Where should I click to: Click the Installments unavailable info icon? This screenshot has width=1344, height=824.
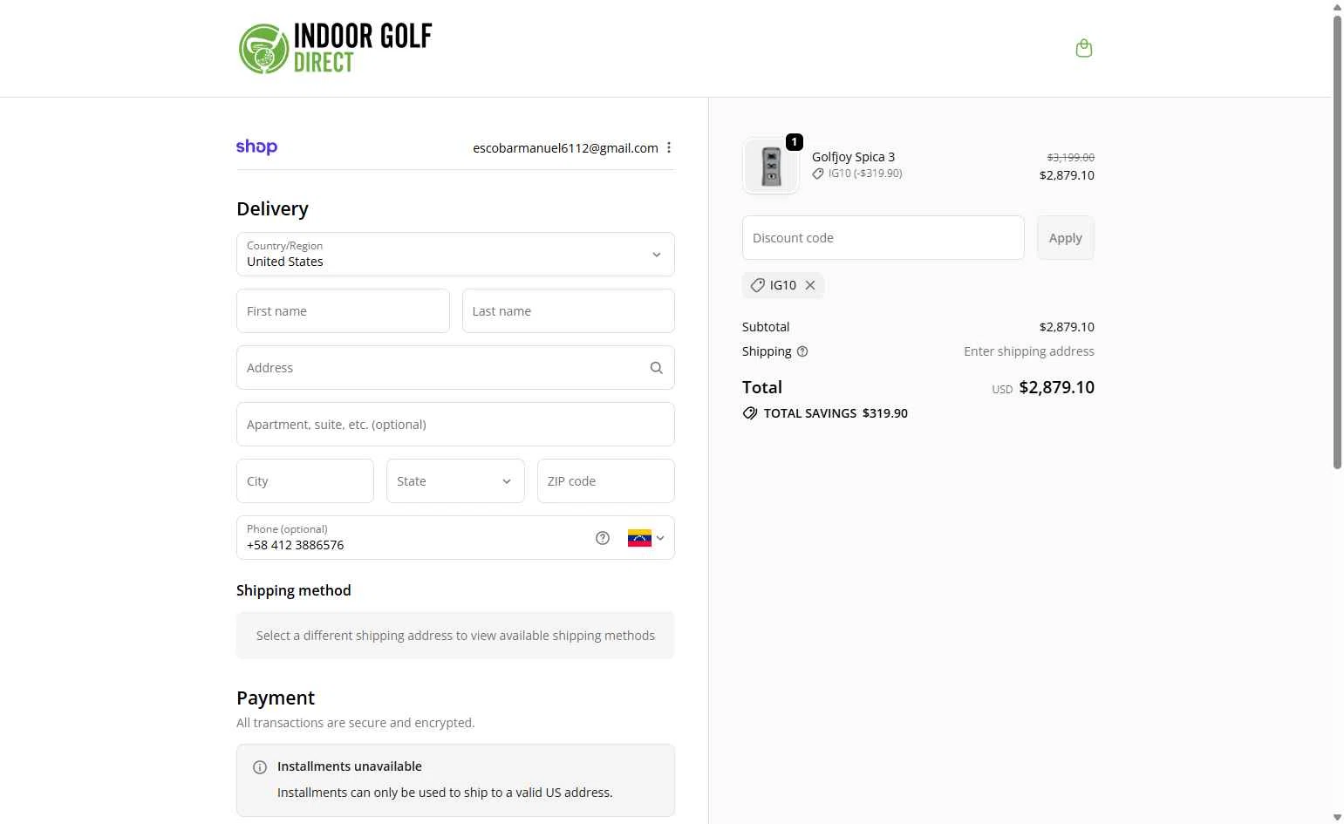click(260, 767)
